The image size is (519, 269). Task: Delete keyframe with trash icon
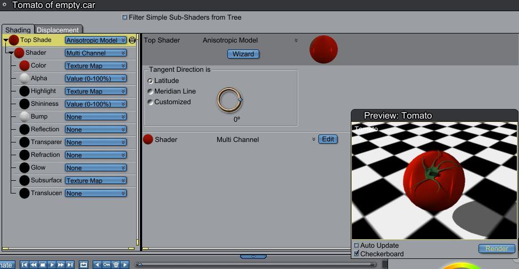[116, 264]
